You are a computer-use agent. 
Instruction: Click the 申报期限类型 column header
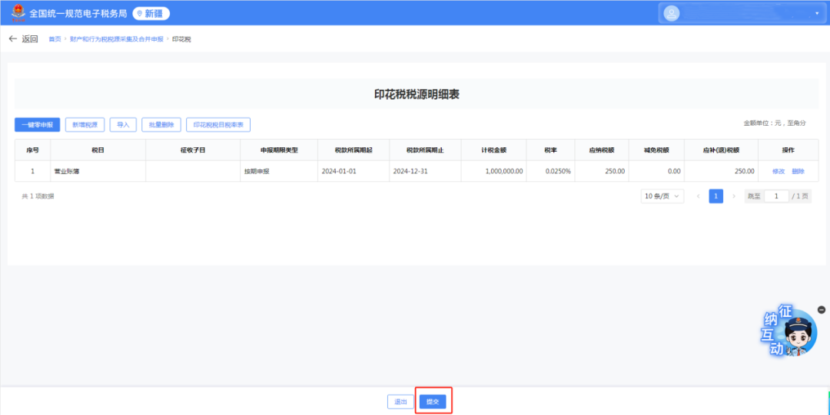[x=279, y=150]
